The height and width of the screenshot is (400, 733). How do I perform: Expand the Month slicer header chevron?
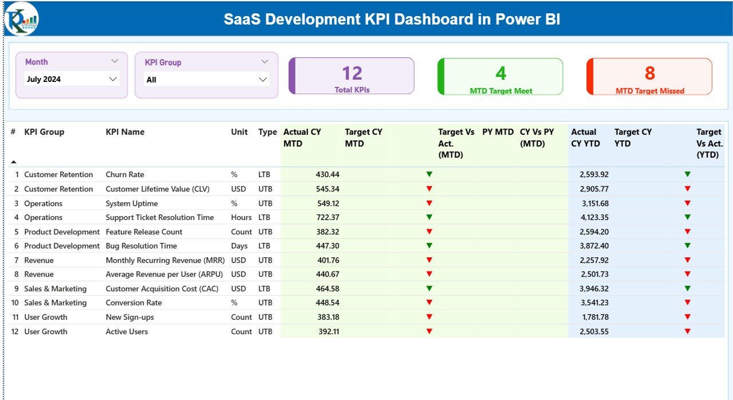pyautogui.click(x=115, y=61)
